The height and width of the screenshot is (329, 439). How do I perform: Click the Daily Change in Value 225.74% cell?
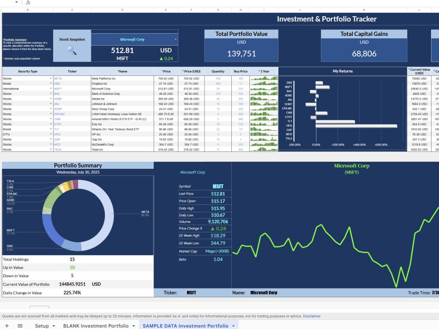click(x=72, y=293)
